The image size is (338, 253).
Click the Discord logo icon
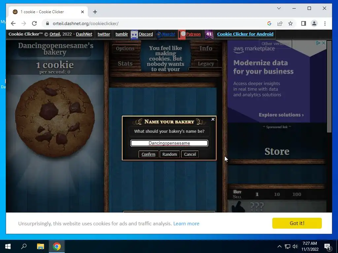(x=134, y=35)
